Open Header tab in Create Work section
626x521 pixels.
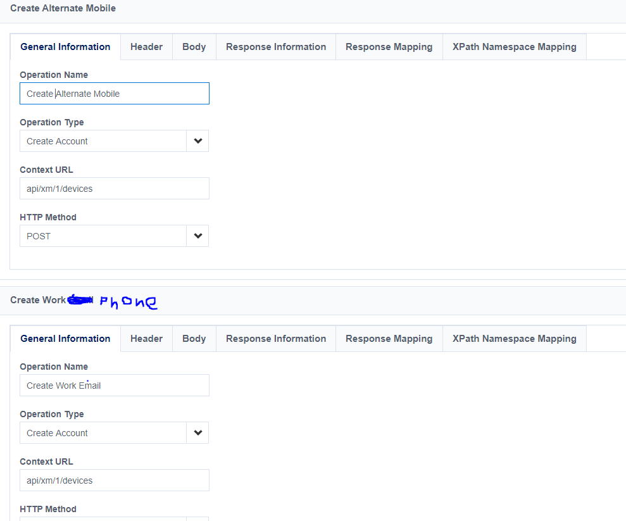146,339
